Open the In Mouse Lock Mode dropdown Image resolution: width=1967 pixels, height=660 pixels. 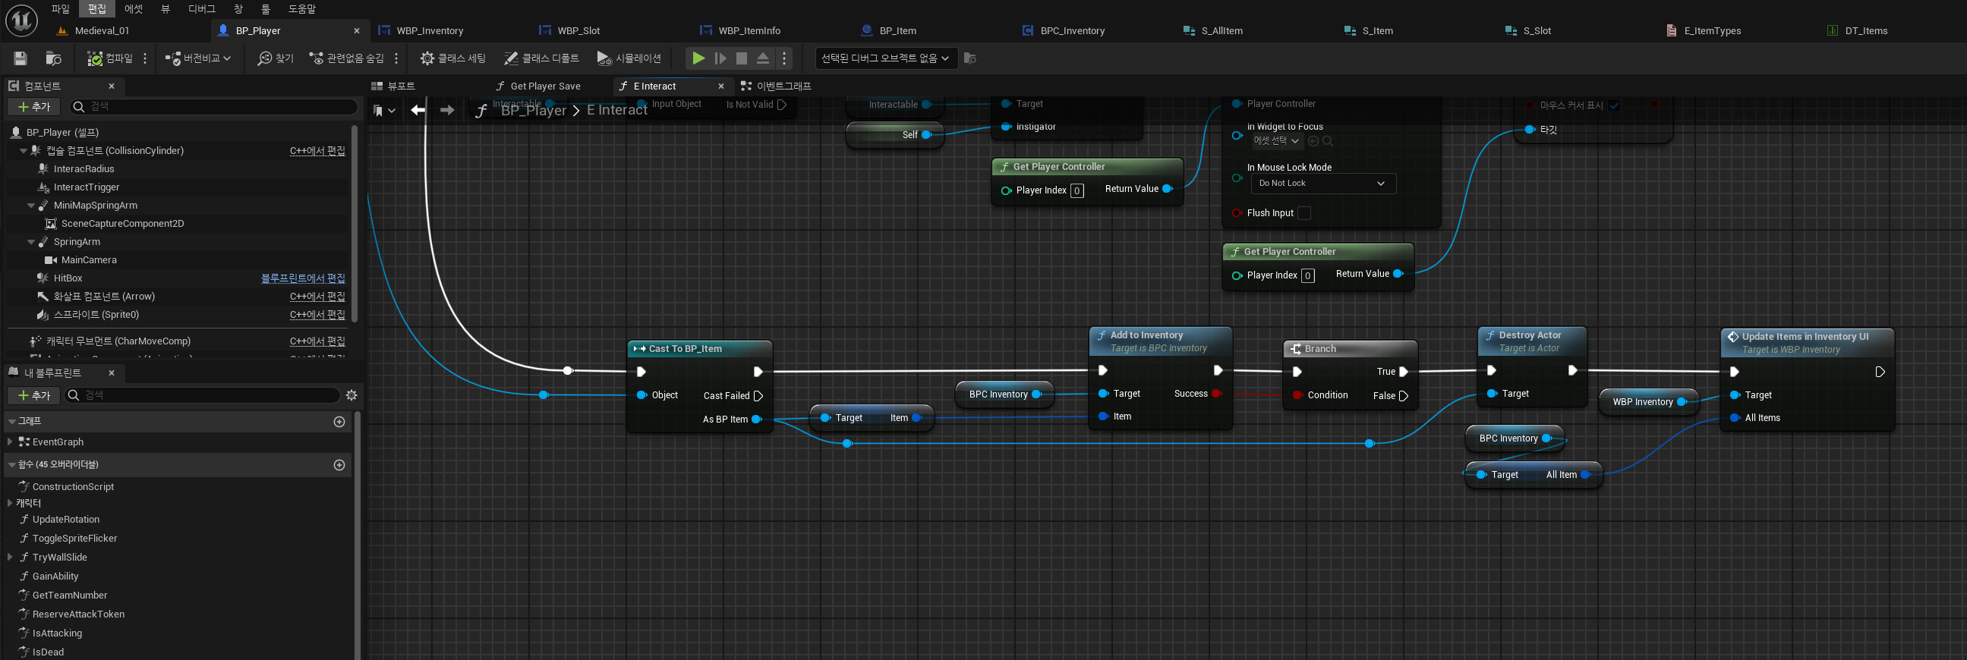(1322, 184)
